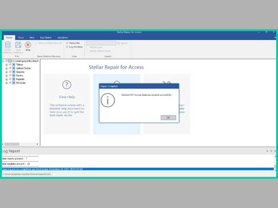Click OK in the Repair Complete dialog
Screen dimensions: 278x208
168,117
